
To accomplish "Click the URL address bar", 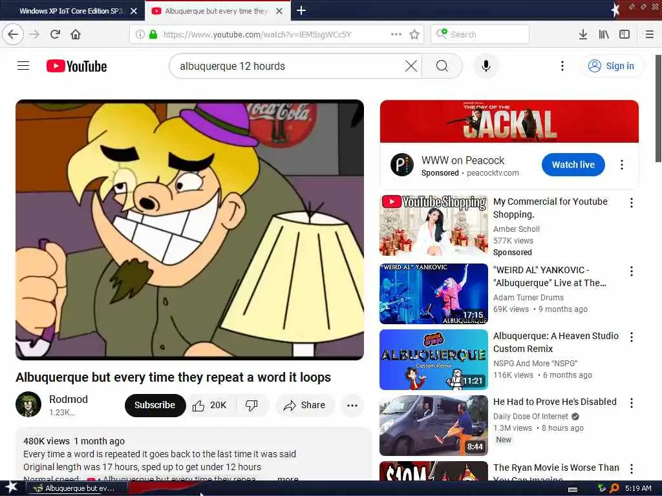I will pyautogui.click(x=276, y=34).
